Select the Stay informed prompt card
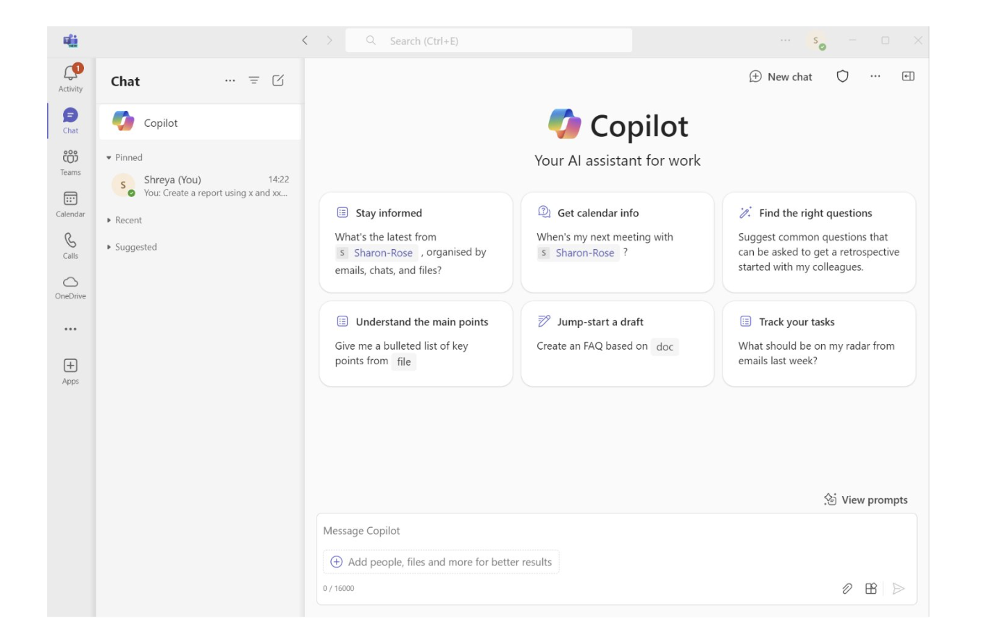 pyautogui.click(x=416, y=242)
